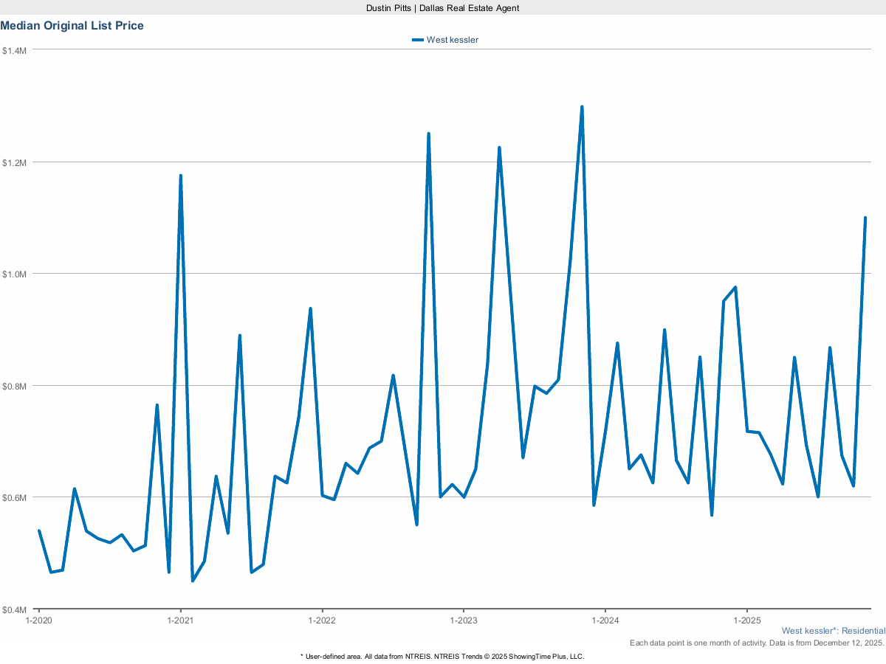The image size is (886, 664).
Task: Select the $1.2M y-axis label
Action: point(14,162)
